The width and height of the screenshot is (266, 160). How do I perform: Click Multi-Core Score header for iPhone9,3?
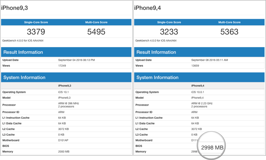pos(96,22)
